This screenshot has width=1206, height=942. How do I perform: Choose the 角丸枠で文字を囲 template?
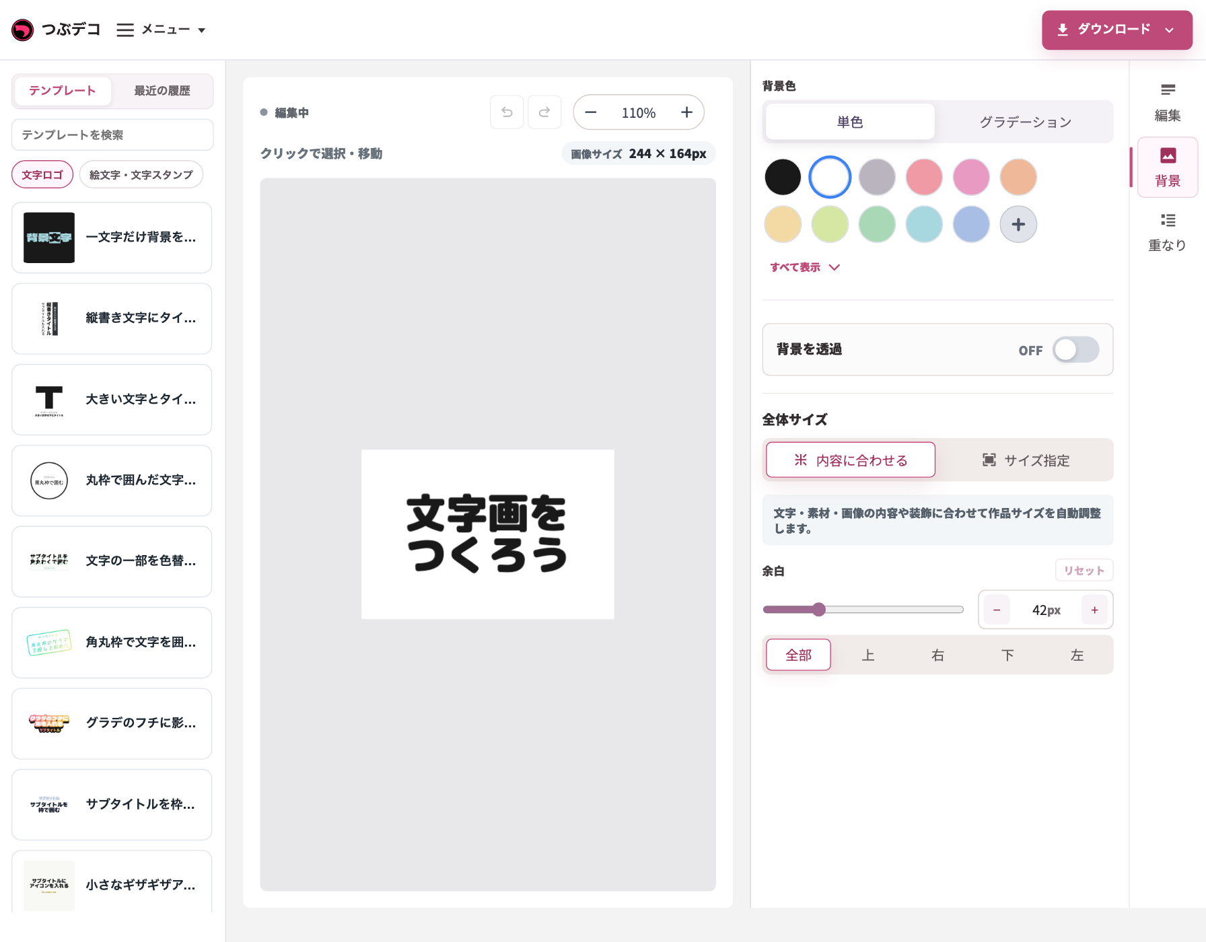tap(112, 643)
